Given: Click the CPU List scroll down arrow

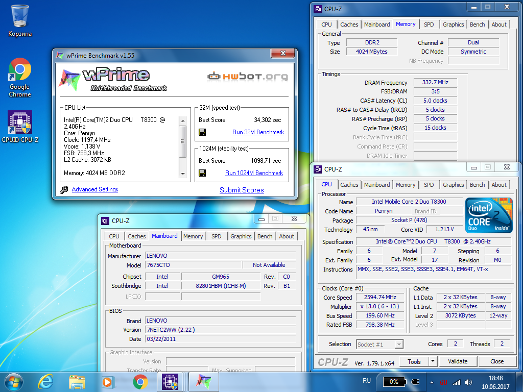Looking at the screenshot, I should (x=182, y=174).
